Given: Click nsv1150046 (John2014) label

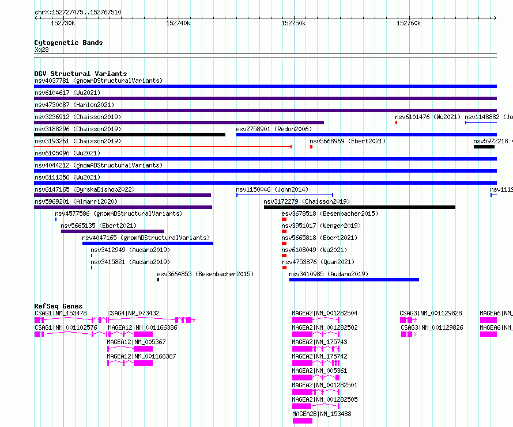Looking at the screenshot, I should tap(272, 189).
